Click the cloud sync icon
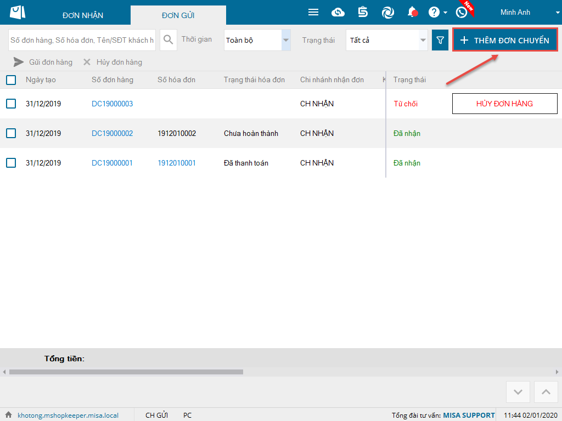The width and height of the screenshot is (562, 421). (x=338, y=12)
